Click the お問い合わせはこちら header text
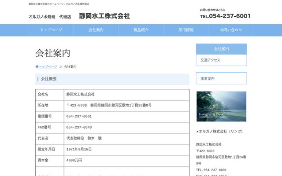The width and height of the screenshot is (282, 176). point(212,10)
